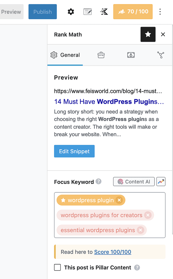Check 'This post is Pillar Content'
The height and width of the screenshot is (279, 173).
[x=57, y=267]
